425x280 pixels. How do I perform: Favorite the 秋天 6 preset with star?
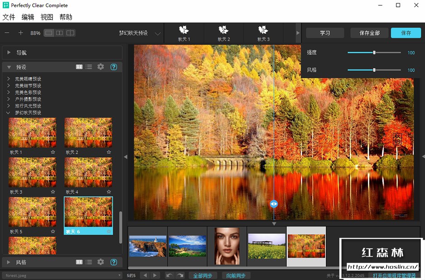[109, 232]
